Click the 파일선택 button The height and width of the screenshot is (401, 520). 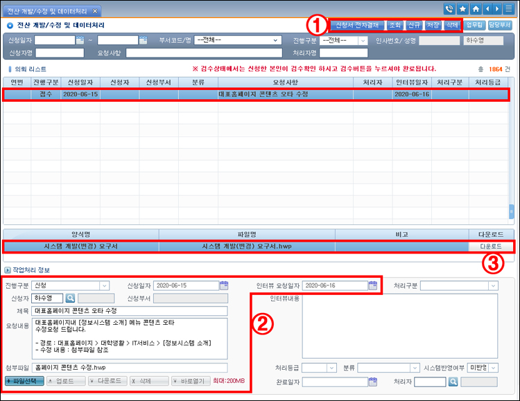[24, 381]
